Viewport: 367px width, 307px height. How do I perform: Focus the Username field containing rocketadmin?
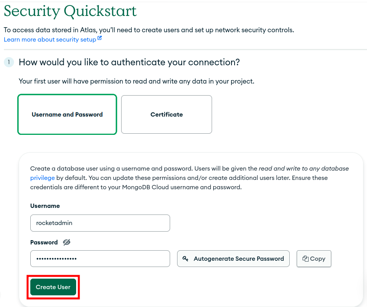[100, 223]
